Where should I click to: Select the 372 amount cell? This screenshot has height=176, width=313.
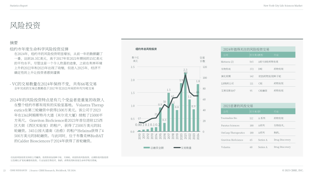click(251, 69)
